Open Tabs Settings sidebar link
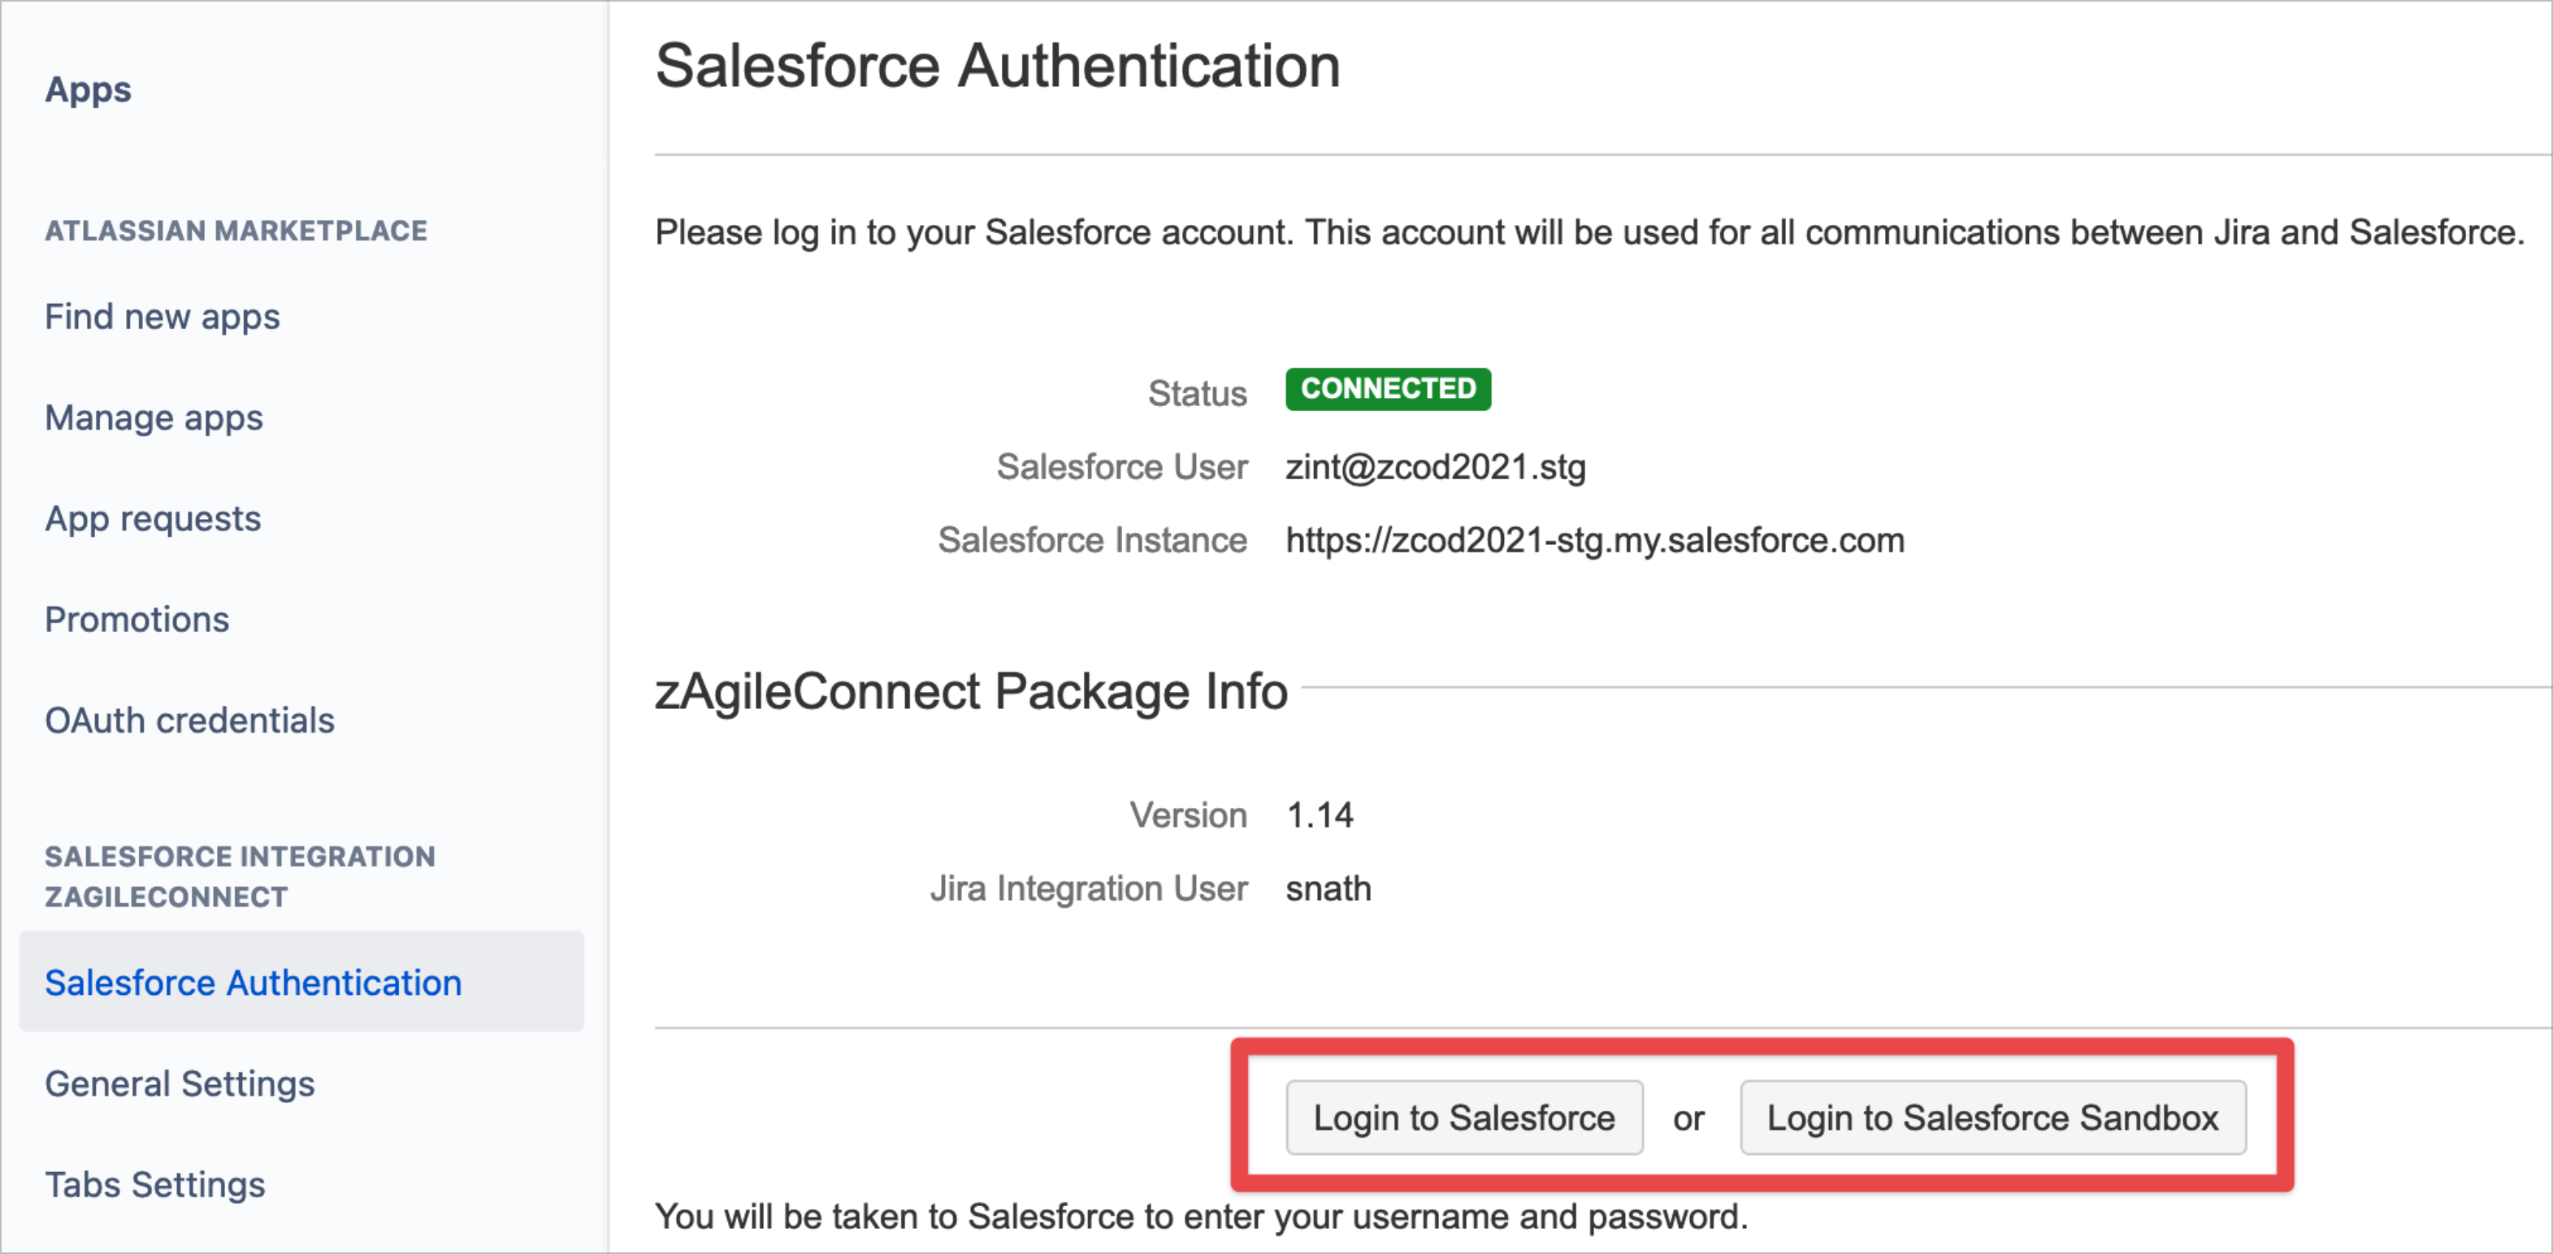This screenshot has height=1254, width=2553. pyautogui.click(x=154, y=1185)
